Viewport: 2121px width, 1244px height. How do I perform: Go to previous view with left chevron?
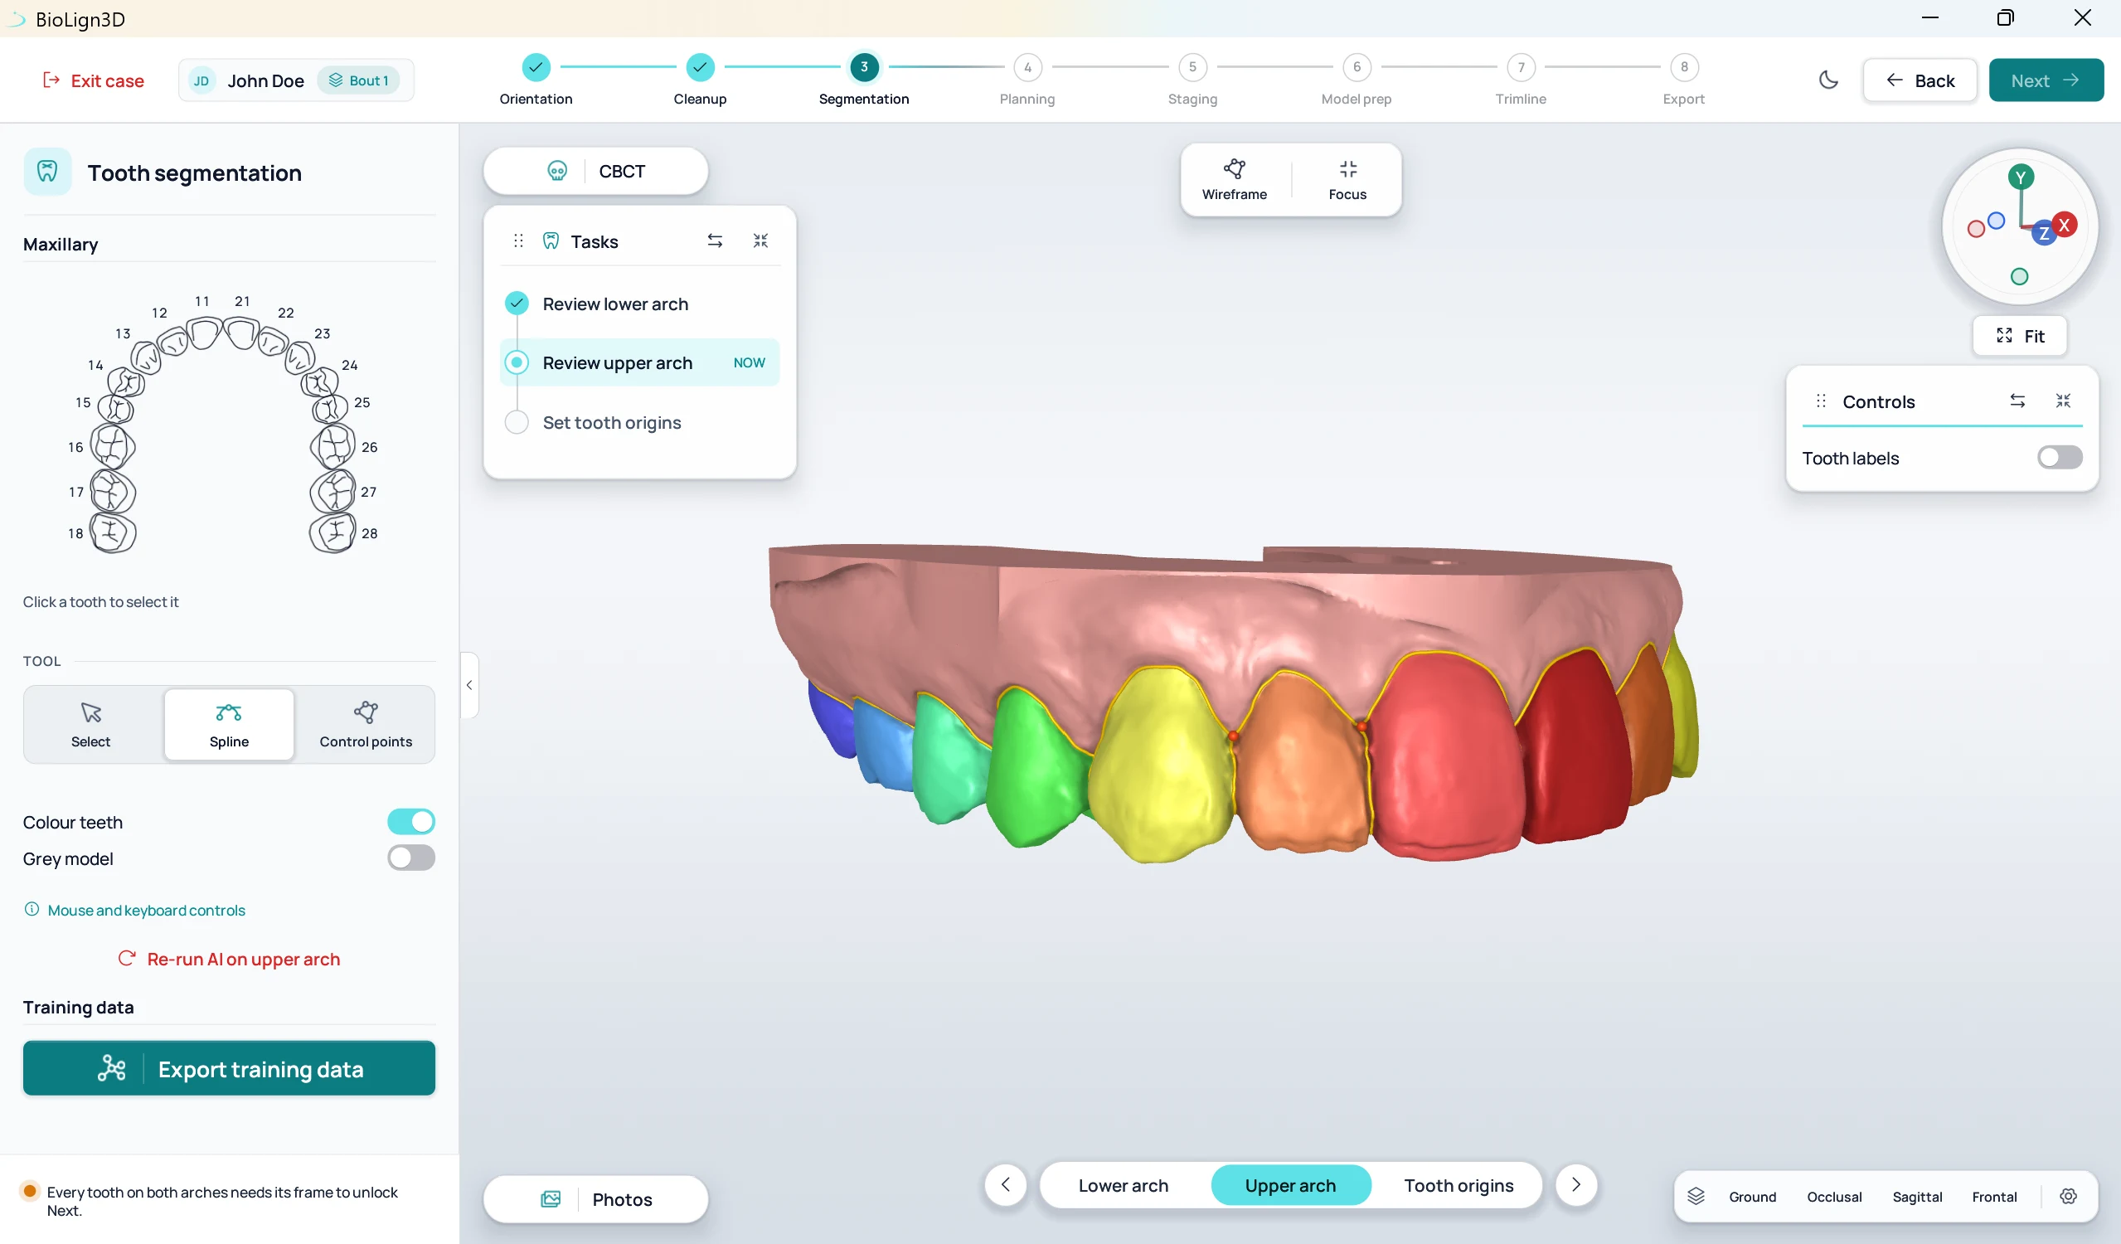tap(1006, 1185)
